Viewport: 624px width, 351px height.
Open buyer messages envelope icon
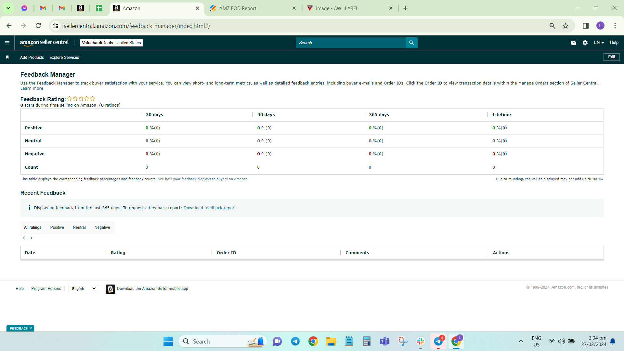click(574, 43)
